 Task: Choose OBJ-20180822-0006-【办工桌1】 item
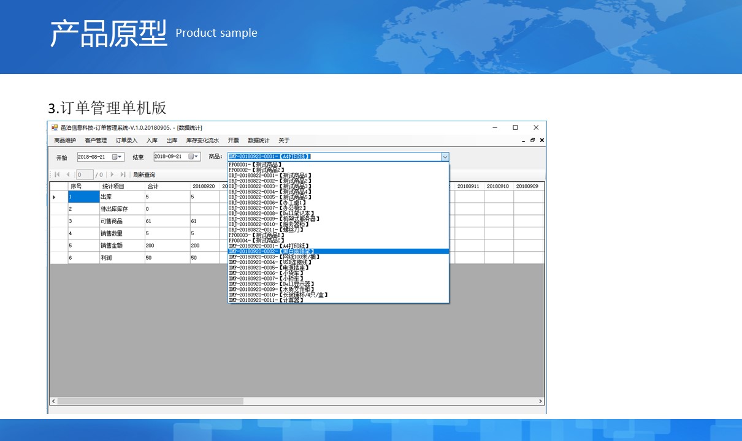tap(338, 202)
